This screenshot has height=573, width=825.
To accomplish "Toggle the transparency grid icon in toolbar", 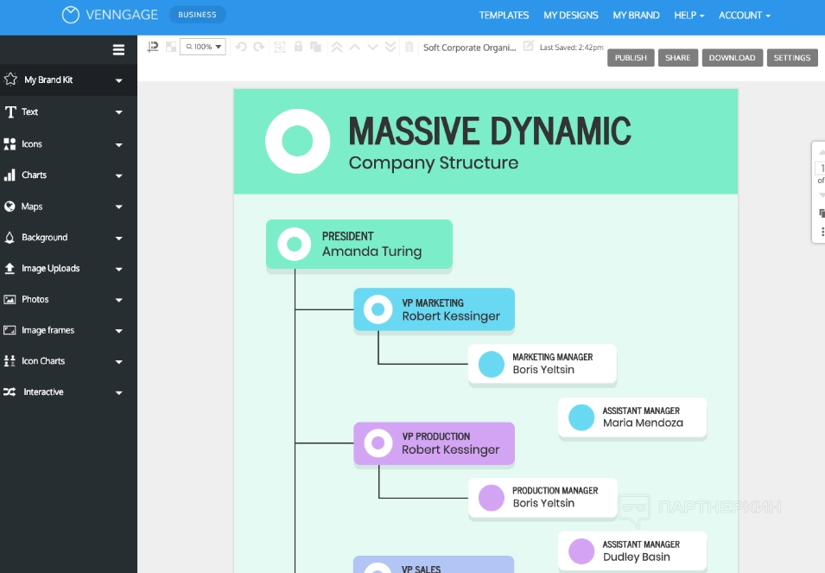I will point(171,47).
